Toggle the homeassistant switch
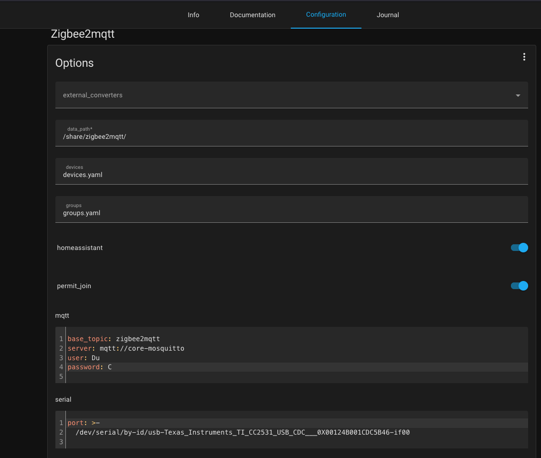 519,248
